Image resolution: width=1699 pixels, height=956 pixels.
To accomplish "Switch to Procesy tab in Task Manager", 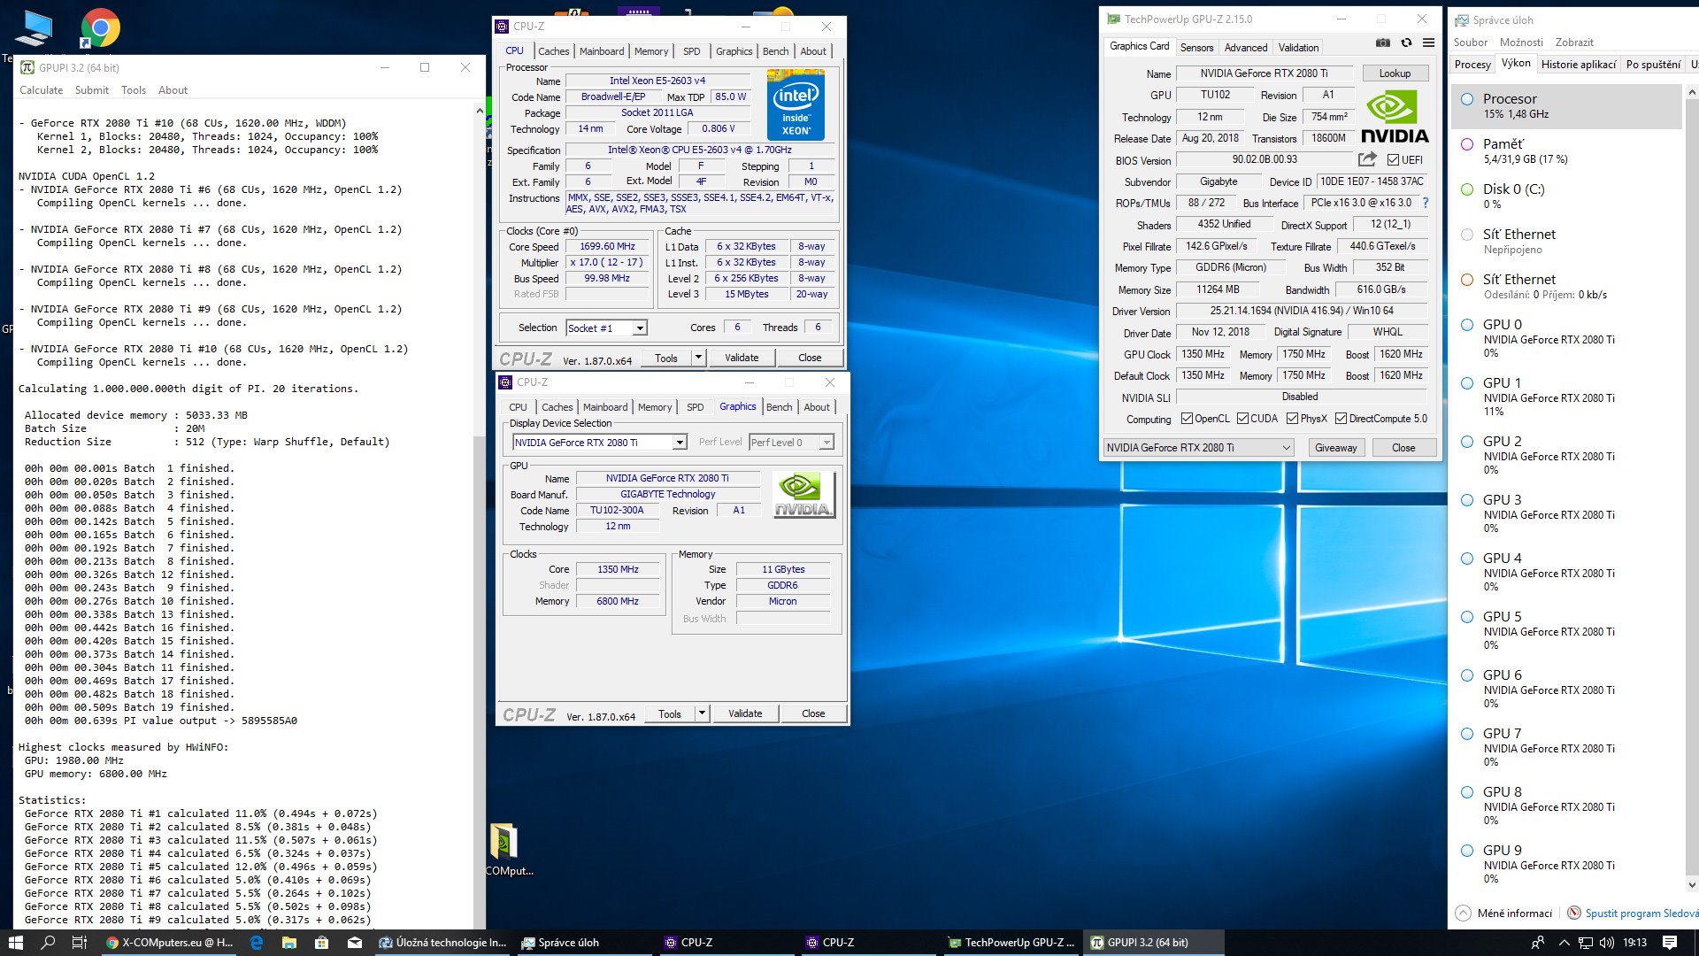I will [1472, 65].
